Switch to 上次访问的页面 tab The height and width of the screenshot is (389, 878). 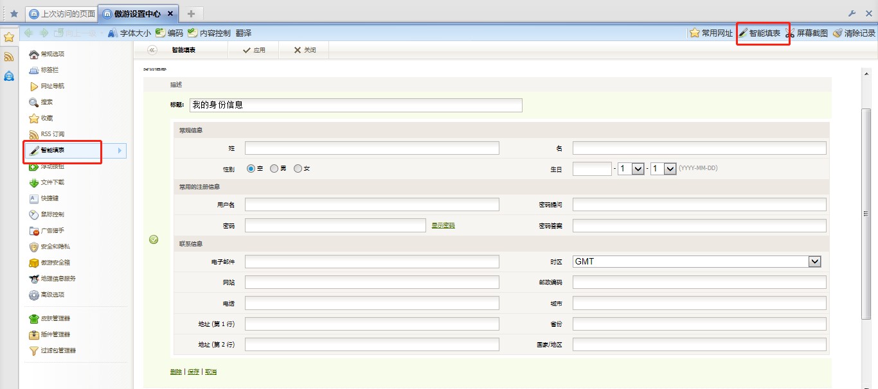click(62, 13)
